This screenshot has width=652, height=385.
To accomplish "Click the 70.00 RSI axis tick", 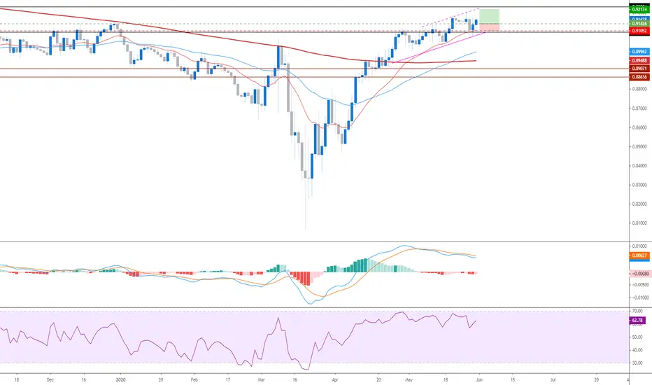I will point(637,311).
